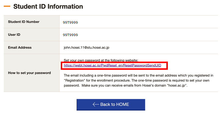The image size is (224, 115).
Task: Click the 'enrollment procedure' phrase in the paragraph
Action: (114, 80)
